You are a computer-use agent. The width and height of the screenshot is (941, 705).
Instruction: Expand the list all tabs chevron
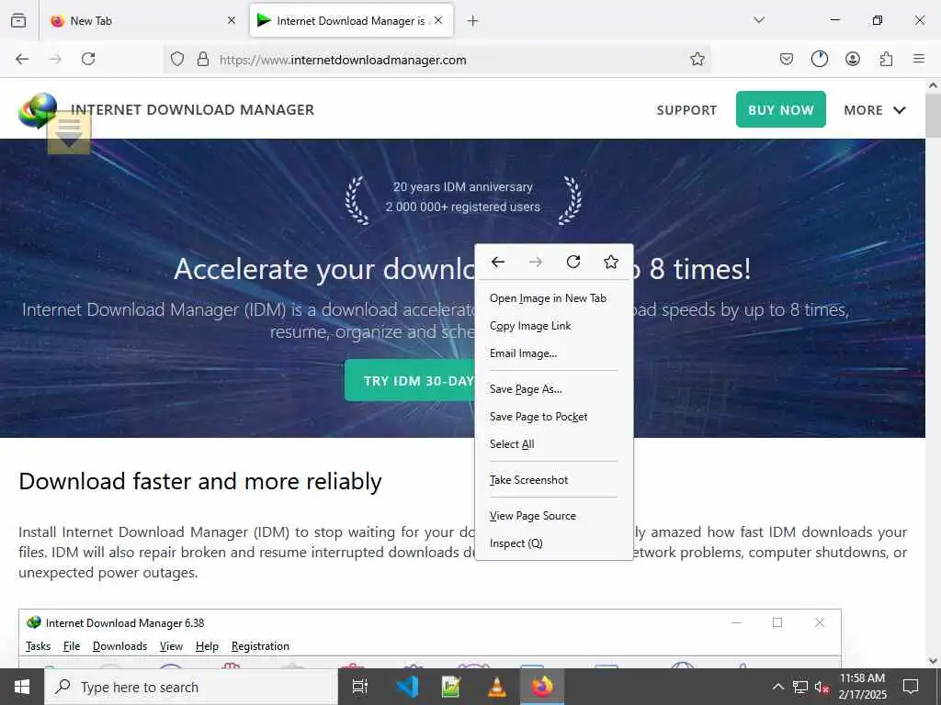pyautogui.click(x=759, y=20)
